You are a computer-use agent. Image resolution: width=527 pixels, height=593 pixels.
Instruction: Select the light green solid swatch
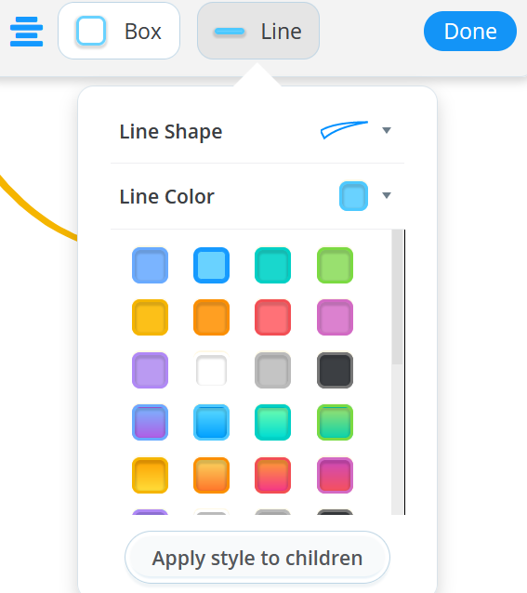[x=335, y=265]
